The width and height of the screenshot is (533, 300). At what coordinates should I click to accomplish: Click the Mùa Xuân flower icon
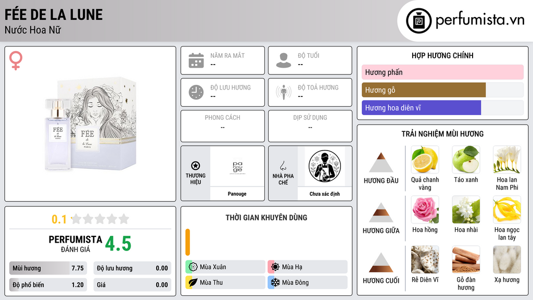[193, 267]
